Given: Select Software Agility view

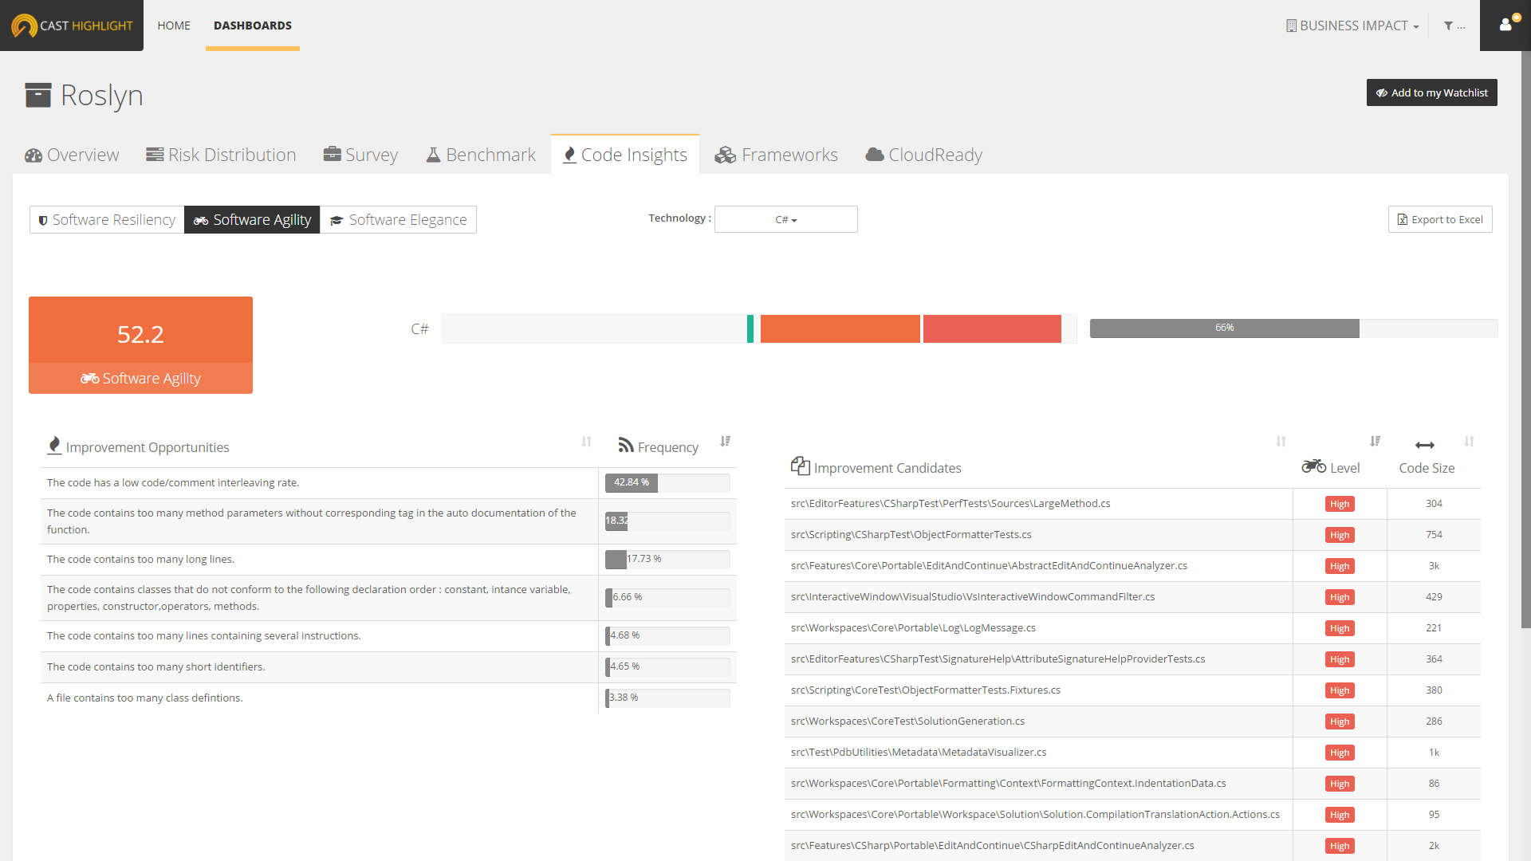Looking at the screenshot, I should [x=252, y=220].
